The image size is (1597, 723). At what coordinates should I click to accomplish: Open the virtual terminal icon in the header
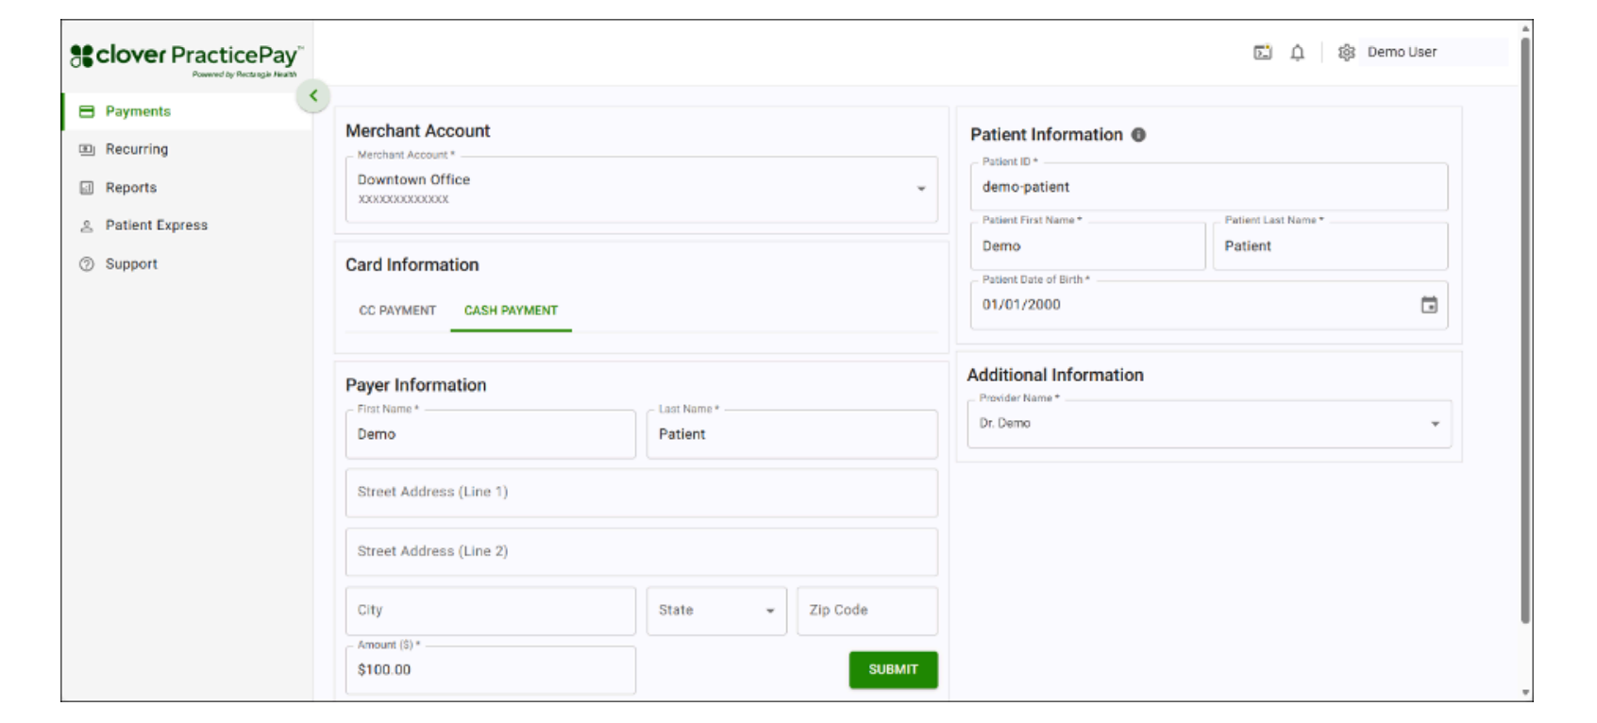point(1264,54)
